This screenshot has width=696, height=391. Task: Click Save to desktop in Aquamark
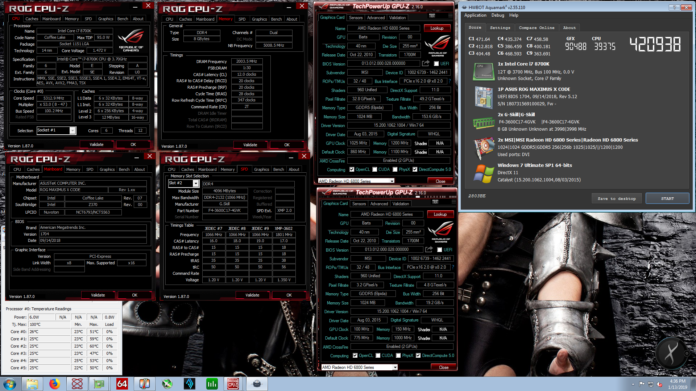617,198
